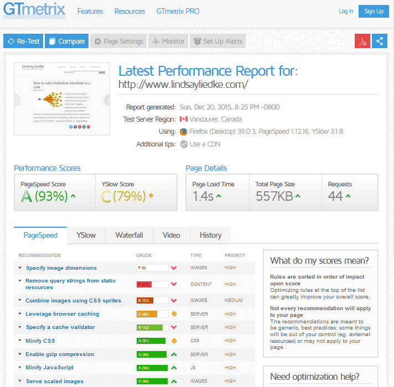394x387 pixels.
Task: Click the Firefox browser icon
Action: 183,132
